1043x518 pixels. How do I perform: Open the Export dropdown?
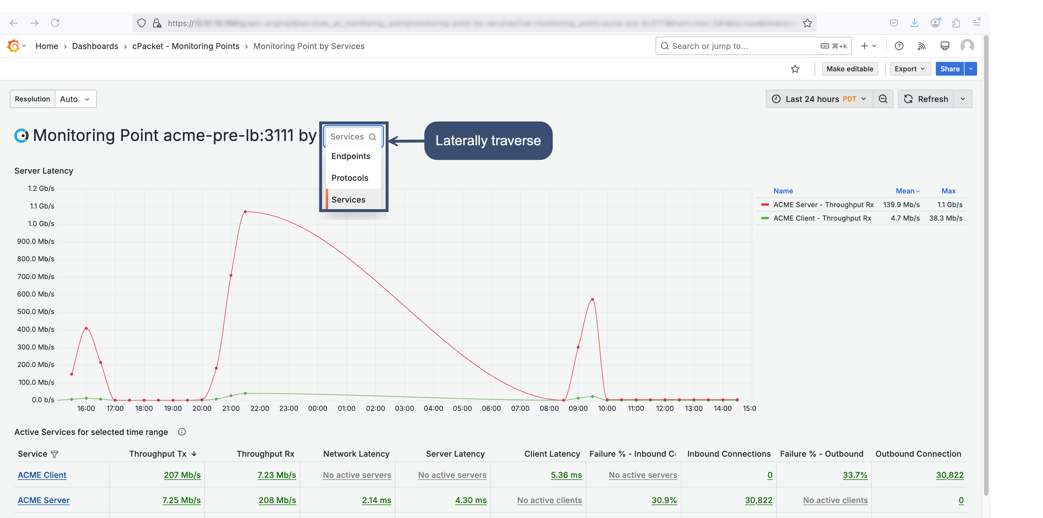pos(910,69)
